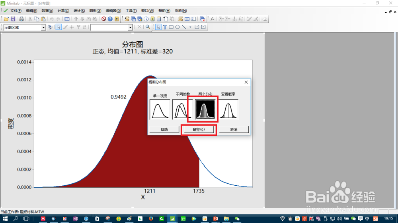398x223 pixels.
Task: Click the Close All Graphs icon with red X
Action: [202, 19]
